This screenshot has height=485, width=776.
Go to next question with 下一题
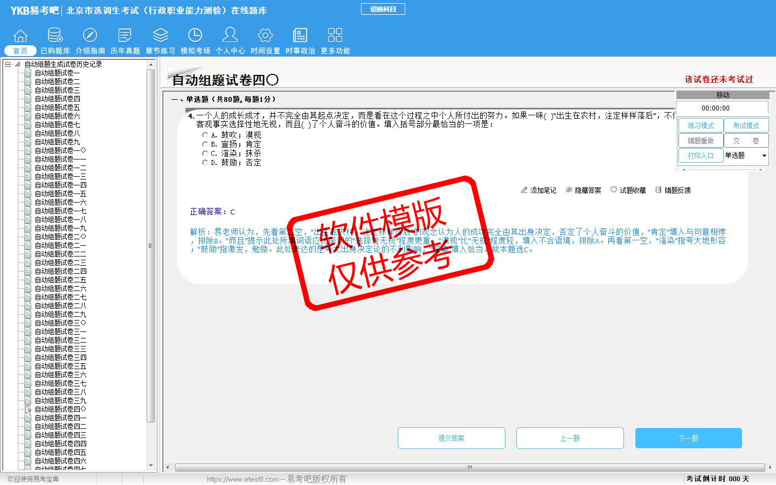tap(689, 438)
